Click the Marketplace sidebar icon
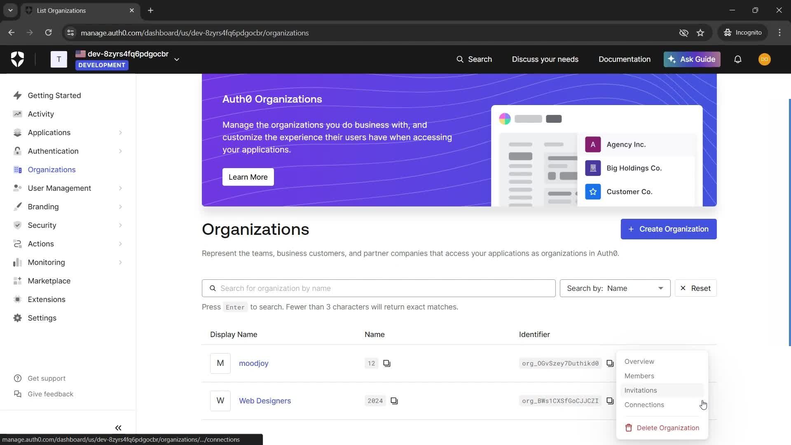791x445 pixels. pos(17,281)
